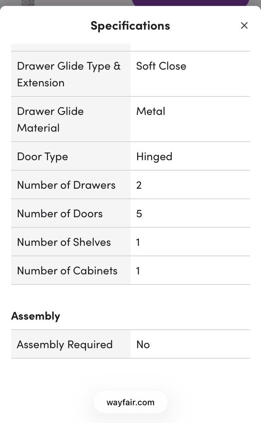Viewport: 261px width, 423px height.
Task: Select the Number of Cabinets label
Action: pos(67,271)
